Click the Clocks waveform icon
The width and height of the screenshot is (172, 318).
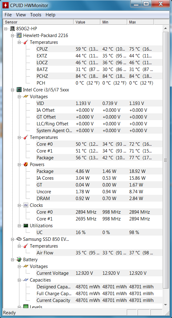coord(26,205)
